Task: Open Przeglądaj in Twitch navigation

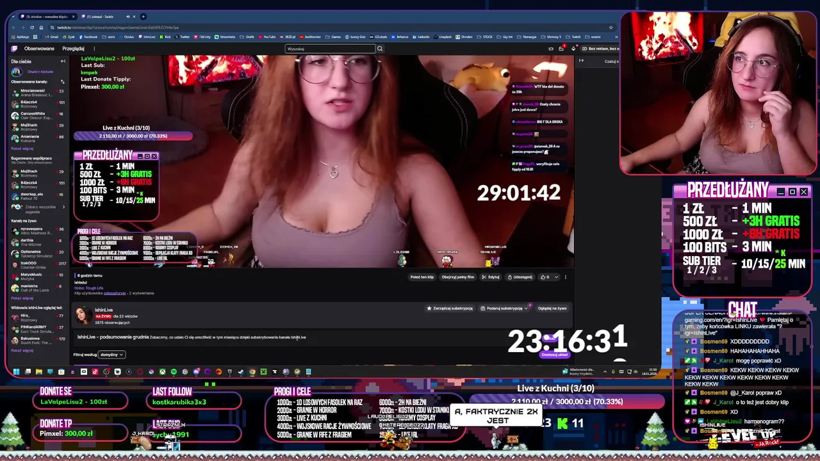Action: click(73, 49)
